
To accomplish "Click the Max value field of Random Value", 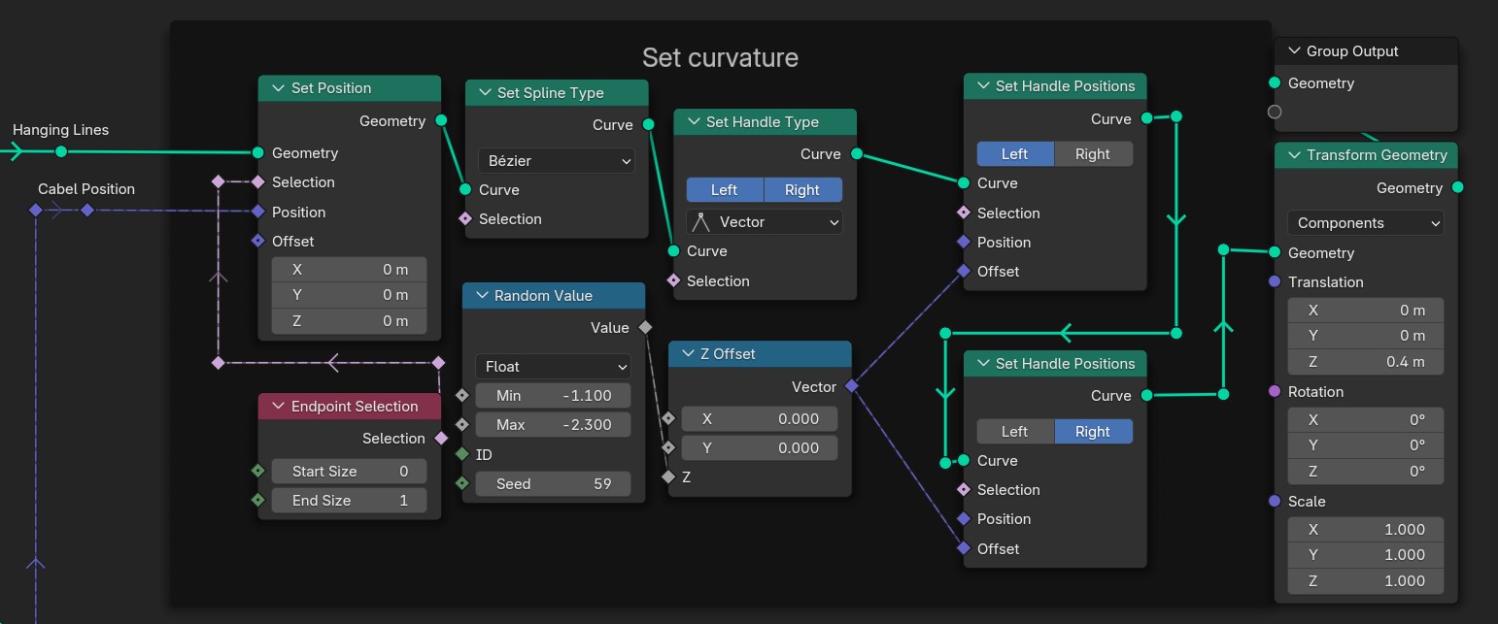I will pos(553,425).
